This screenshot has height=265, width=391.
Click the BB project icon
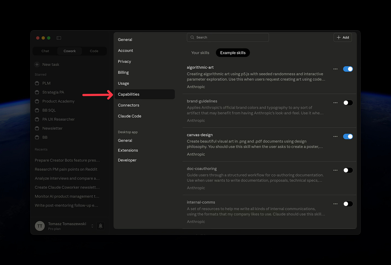click(x=37, y=137)
